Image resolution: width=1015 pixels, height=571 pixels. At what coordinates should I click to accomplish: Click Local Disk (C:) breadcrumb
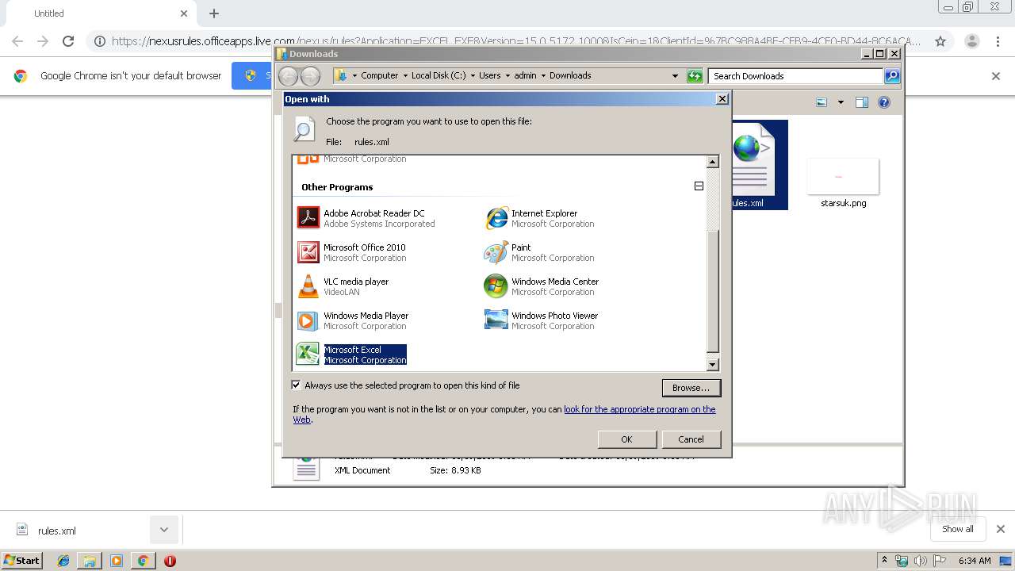click(439, 75)
